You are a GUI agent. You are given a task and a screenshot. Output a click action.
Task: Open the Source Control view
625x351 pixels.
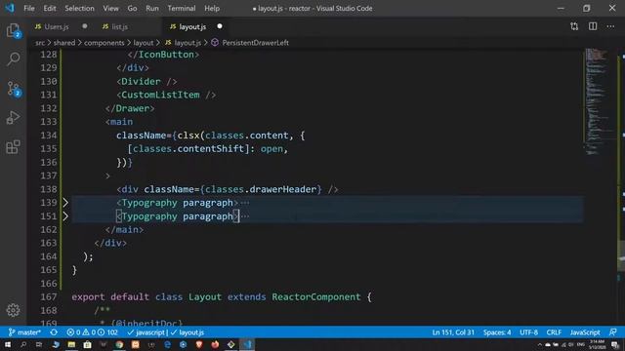click(x=13, y=89)
